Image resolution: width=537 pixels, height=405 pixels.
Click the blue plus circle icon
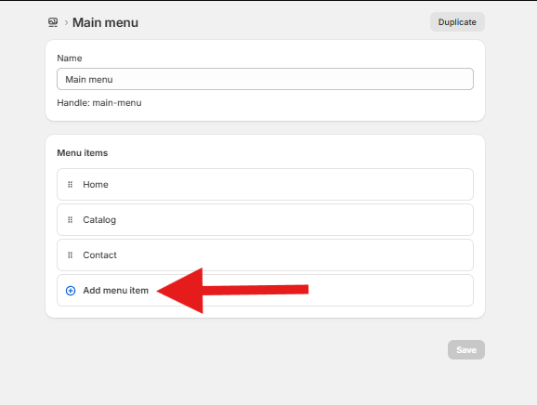pyautogui.click(x=71, y=291)
